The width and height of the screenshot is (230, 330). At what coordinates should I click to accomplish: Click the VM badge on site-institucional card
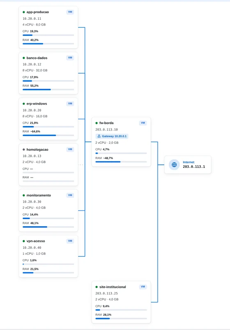143,287
